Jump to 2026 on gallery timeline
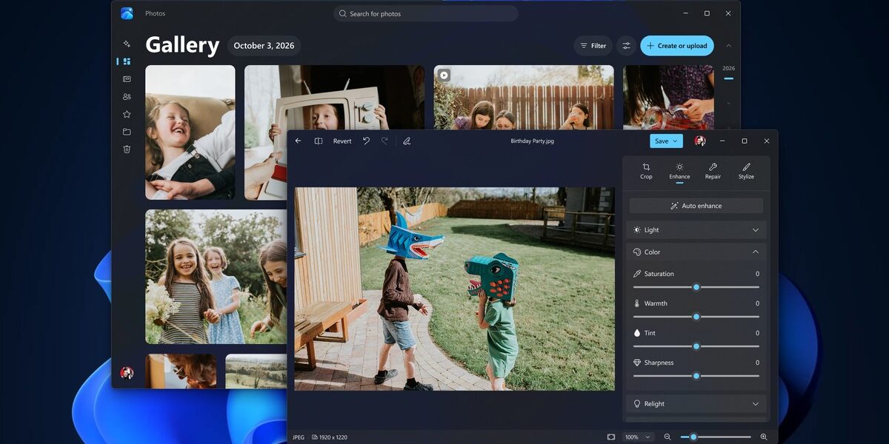Screen dimensions: 889x444 coord(728,69)
